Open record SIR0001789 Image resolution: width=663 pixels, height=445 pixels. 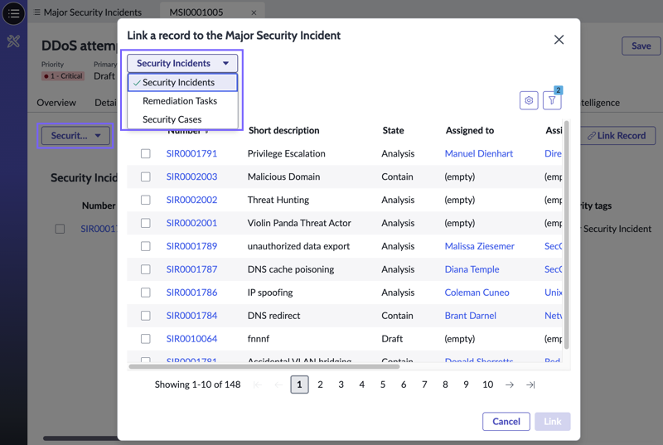click(x=191, y=246)
